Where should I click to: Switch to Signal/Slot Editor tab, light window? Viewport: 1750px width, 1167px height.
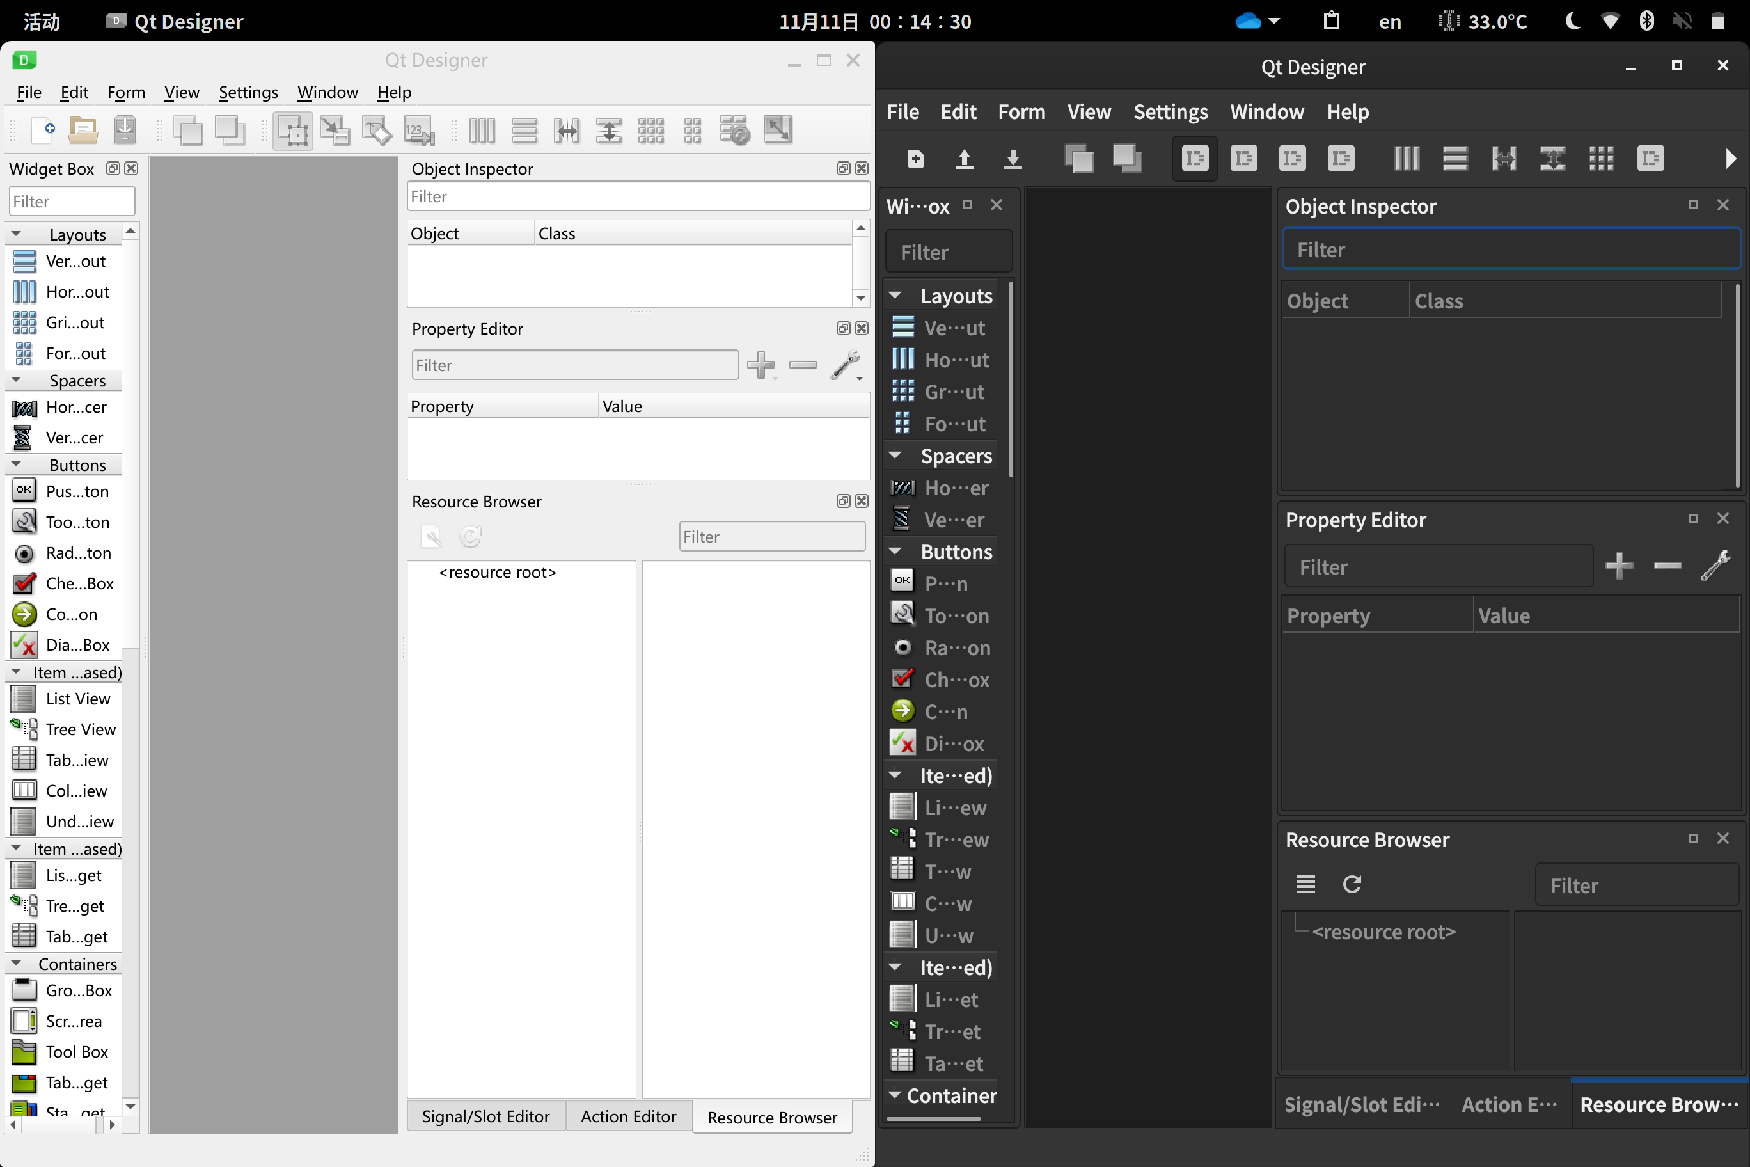tap(486, 1116)
